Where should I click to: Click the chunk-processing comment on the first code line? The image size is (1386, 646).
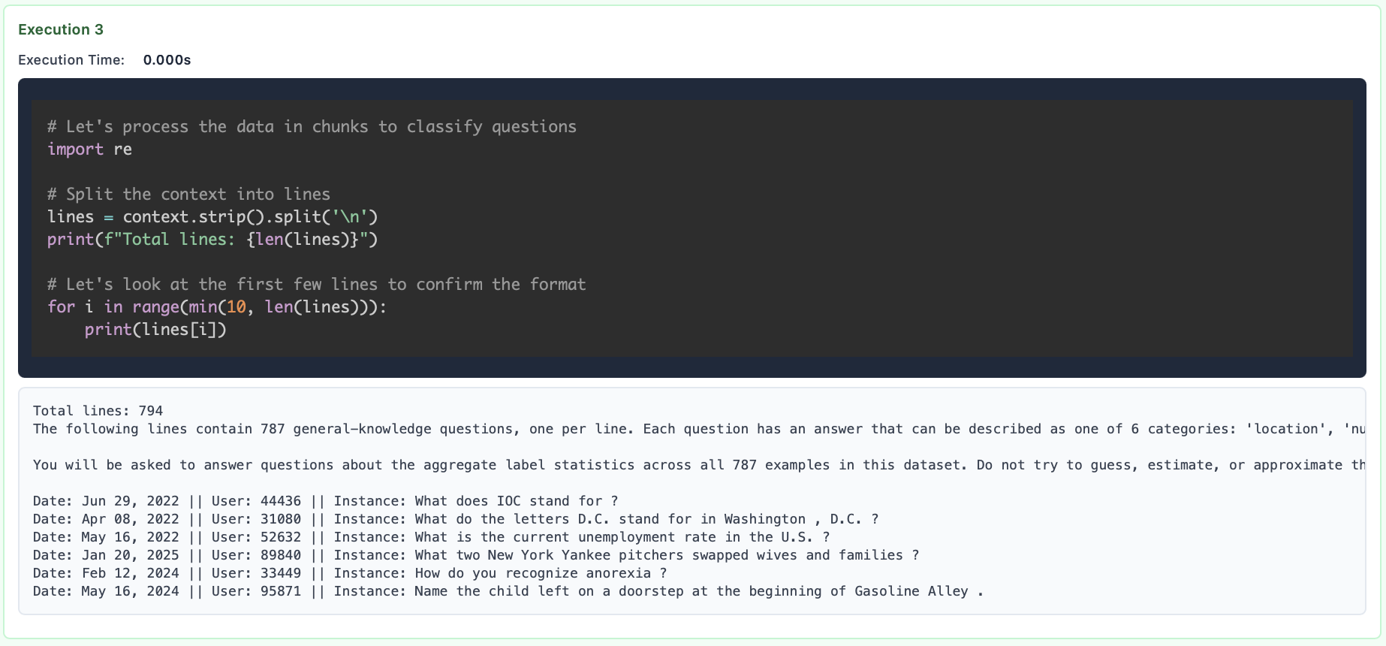[312, 127]
